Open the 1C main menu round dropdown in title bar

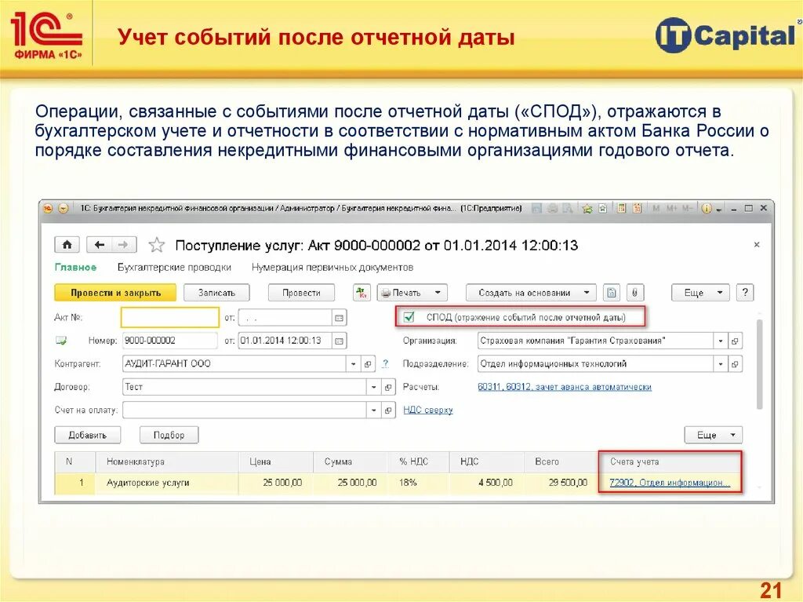pos(64,209)
